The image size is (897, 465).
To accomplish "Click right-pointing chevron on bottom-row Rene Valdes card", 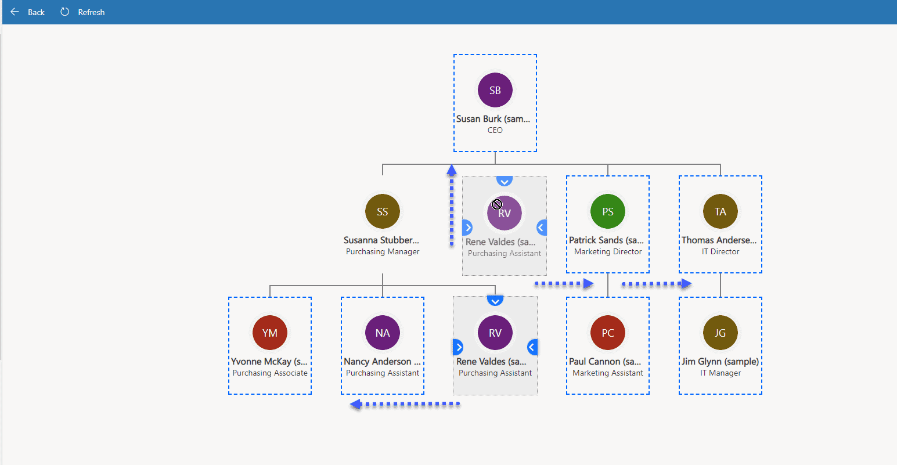I will (458, 347).
